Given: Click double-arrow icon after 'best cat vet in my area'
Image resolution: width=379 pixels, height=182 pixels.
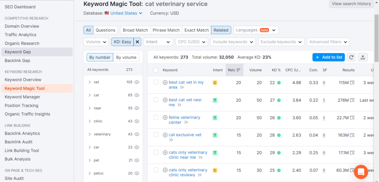Looking at the screenshot, I should click(182, 88).
